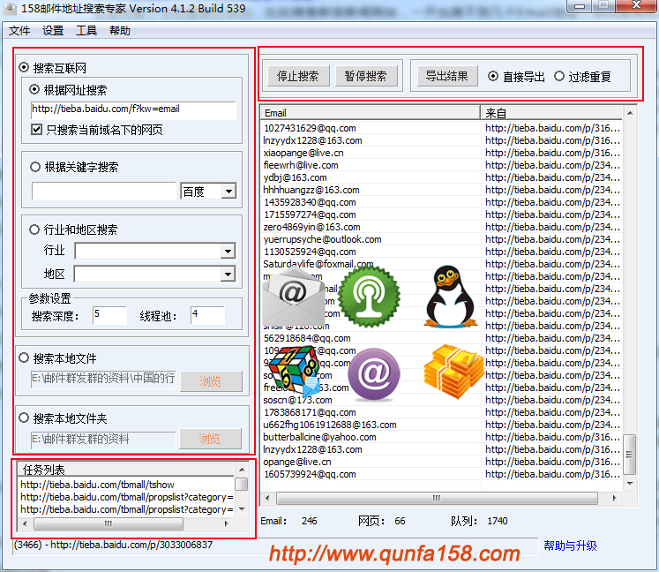Click the 搜索深度 value field

109,315
